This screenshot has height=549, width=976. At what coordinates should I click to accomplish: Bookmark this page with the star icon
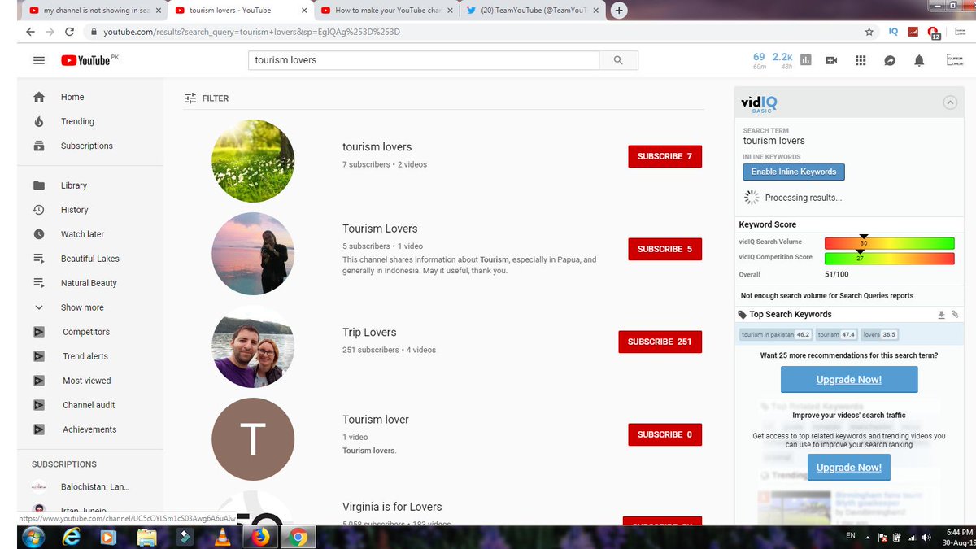pyautogui.click(x=869, y=32)
